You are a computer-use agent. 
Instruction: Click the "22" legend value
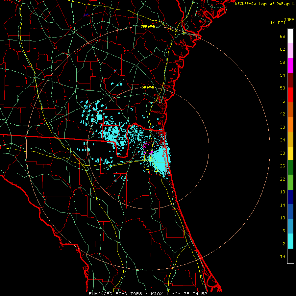[x=283, y=179]
